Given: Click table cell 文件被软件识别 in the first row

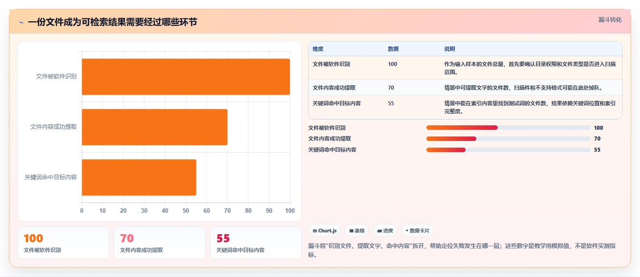Looking at the screenshot, I should (331, 64).
